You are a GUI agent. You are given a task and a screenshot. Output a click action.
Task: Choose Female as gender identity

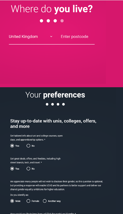[28, 201]
